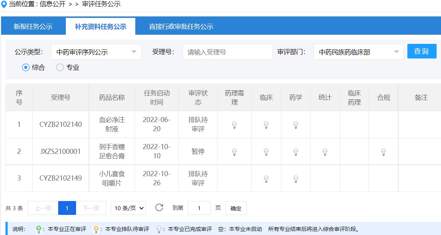Image resolution: width=441 pixels, height=235 pixels.
Task: Switch to the 直接行政审批任务公示 tab
Action: tap(182, 26)
